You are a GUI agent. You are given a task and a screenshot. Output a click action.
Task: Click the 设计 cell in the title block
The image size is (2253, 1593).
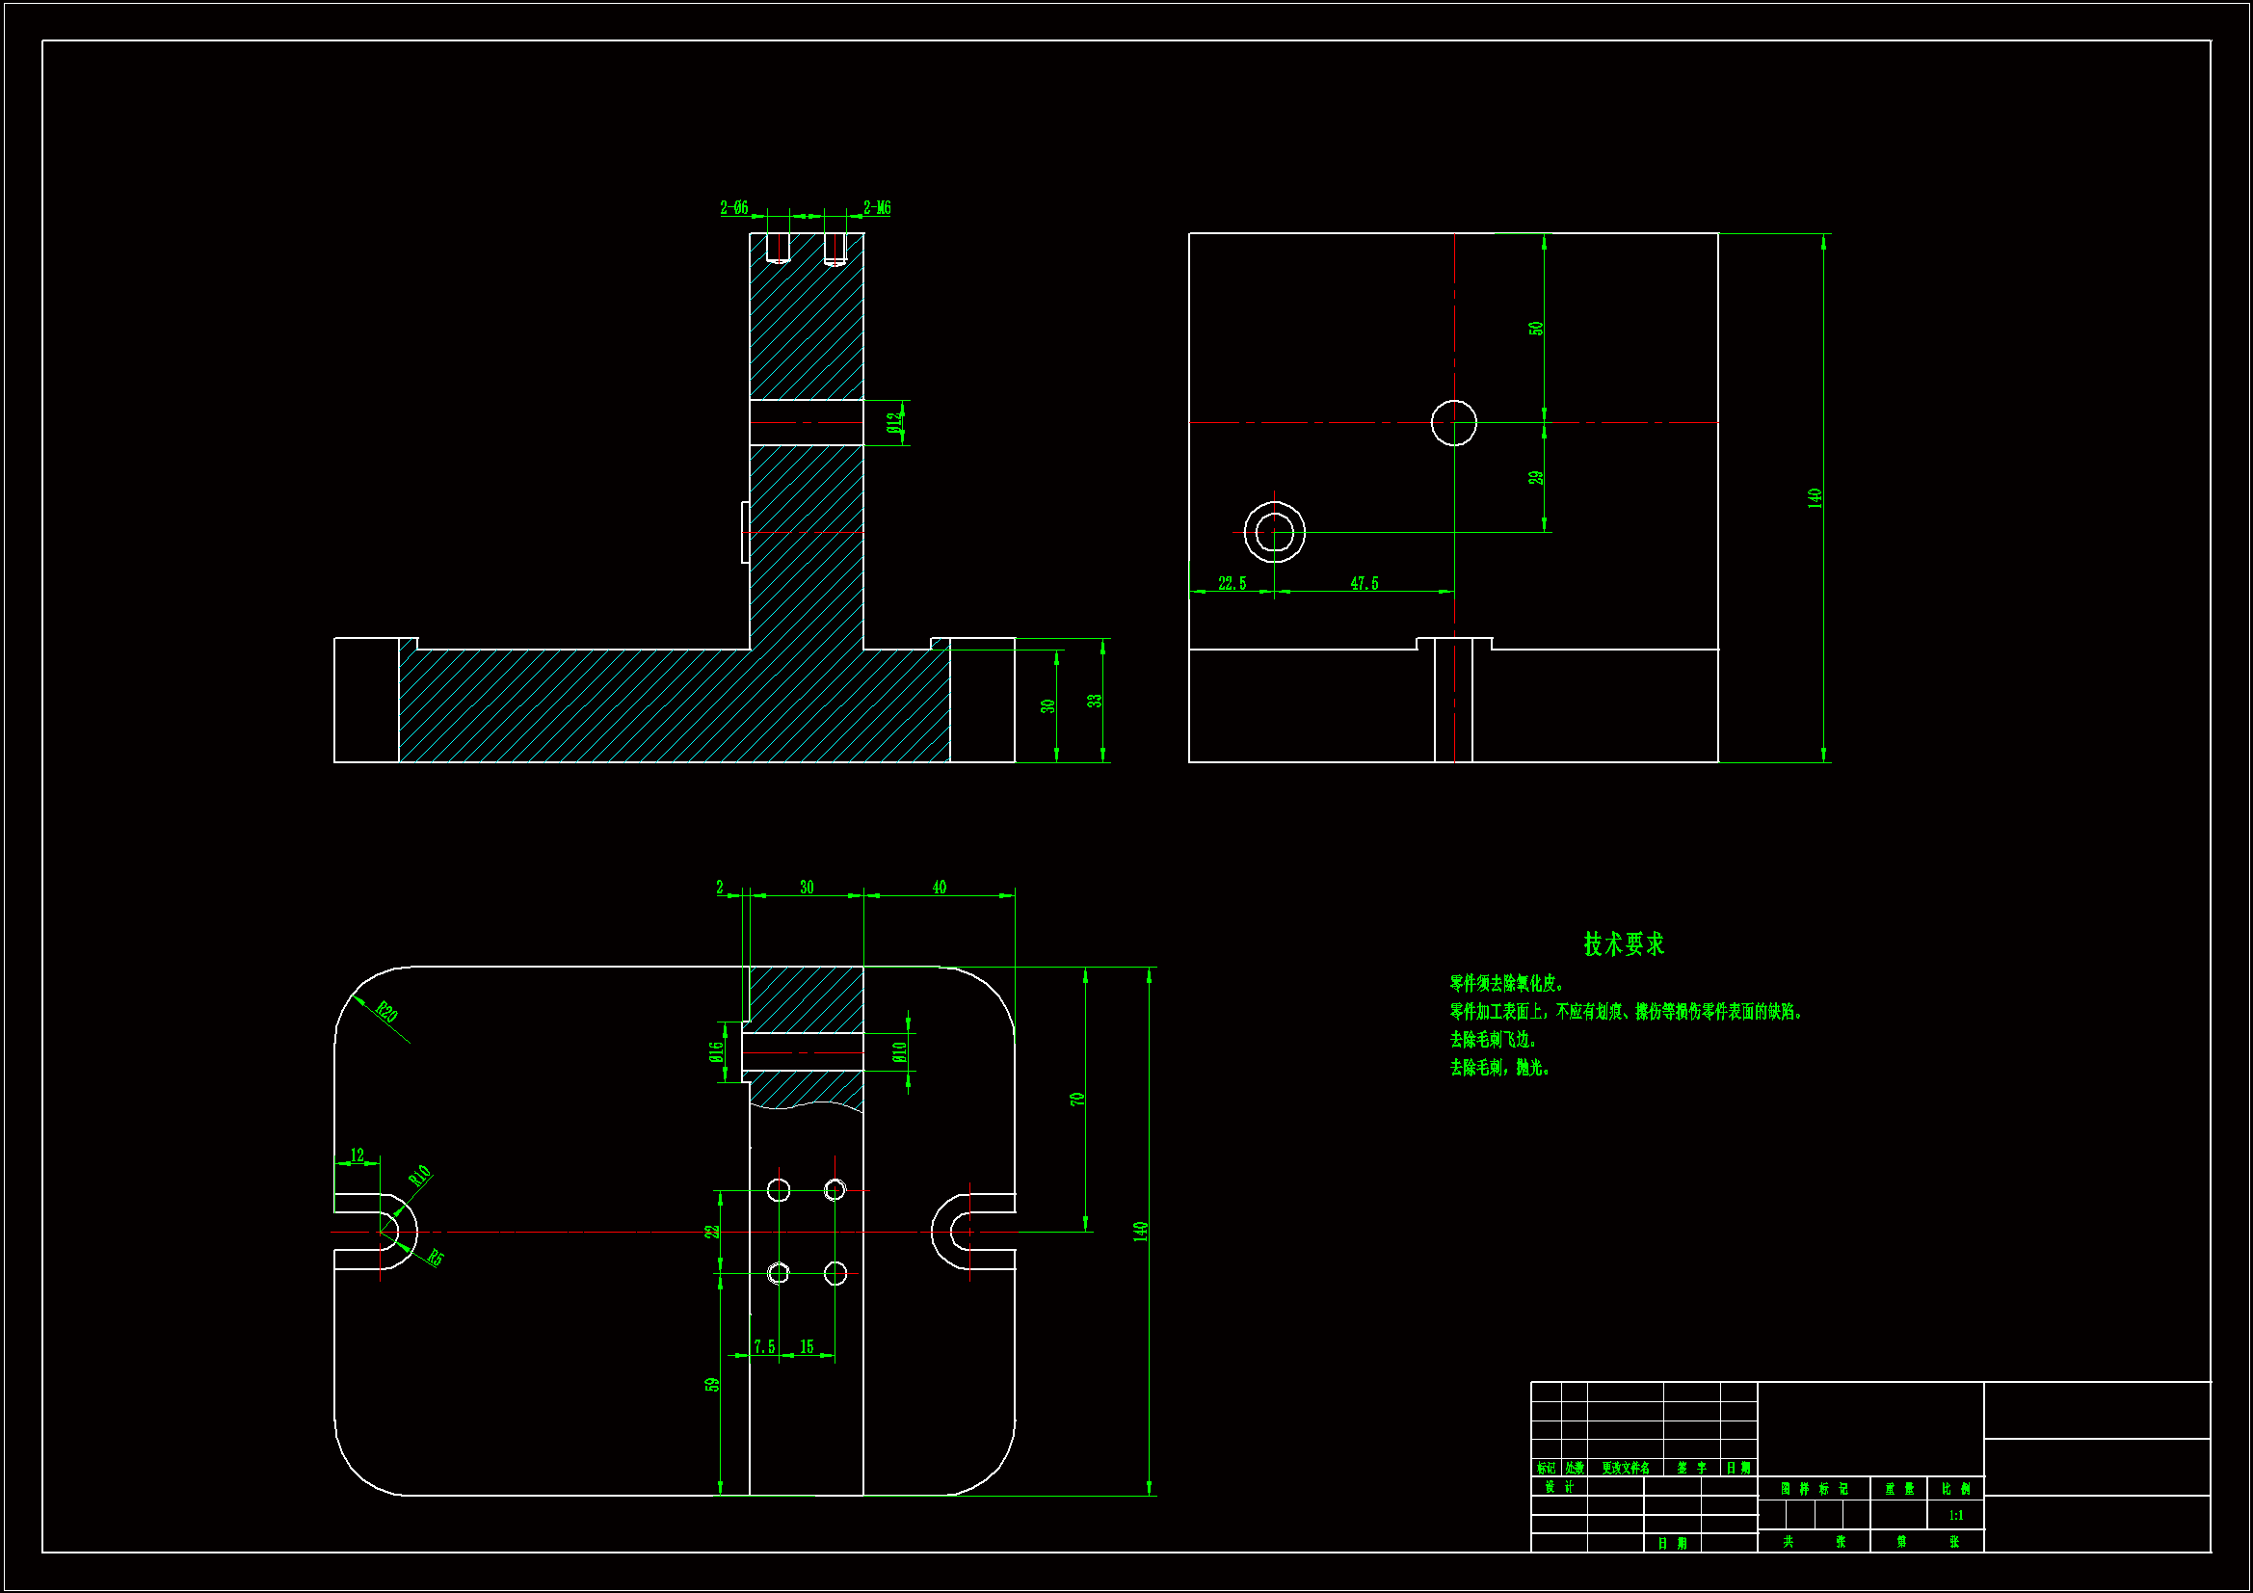(1558, 1487)
